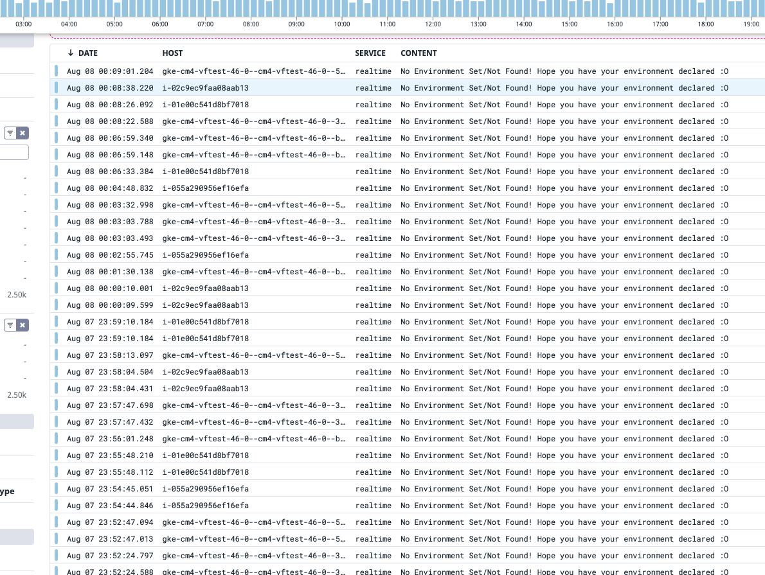Click the HOST column header
The image size is (765, 575).
[173, 53]
